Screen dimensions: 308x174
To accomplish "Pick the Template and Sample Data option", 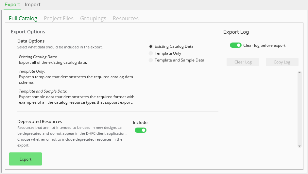I will coord(151,60).
